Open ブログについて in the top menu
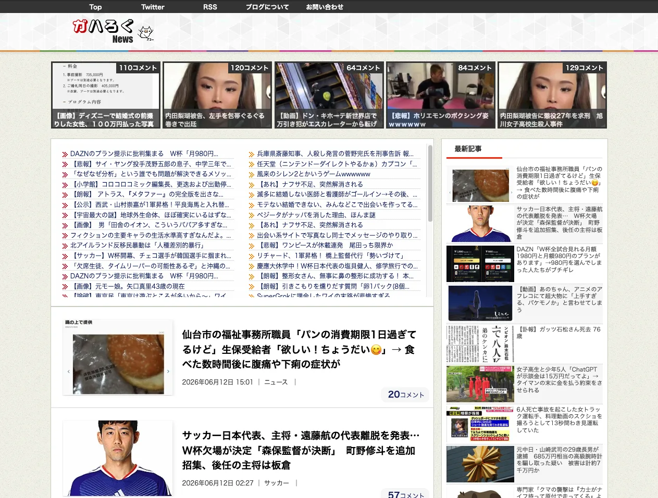658x498 pixels. [x=267, y=7]
